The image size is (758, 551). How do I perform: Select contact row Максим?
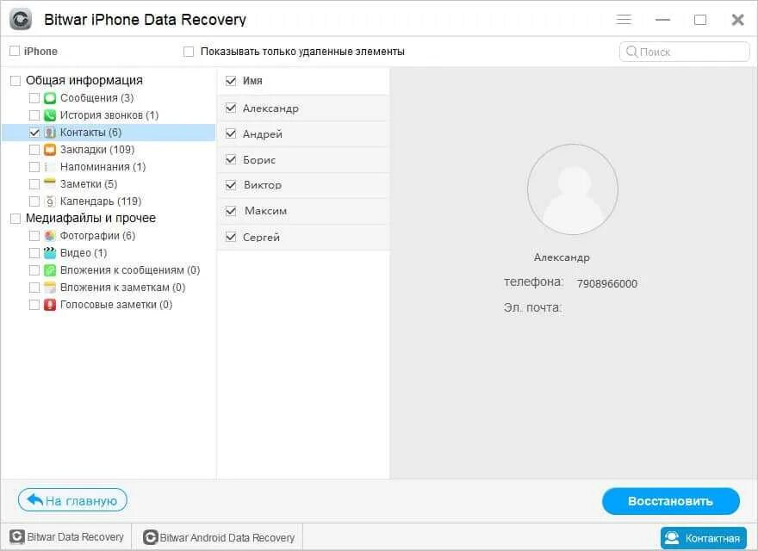click(x=303, y=211)
